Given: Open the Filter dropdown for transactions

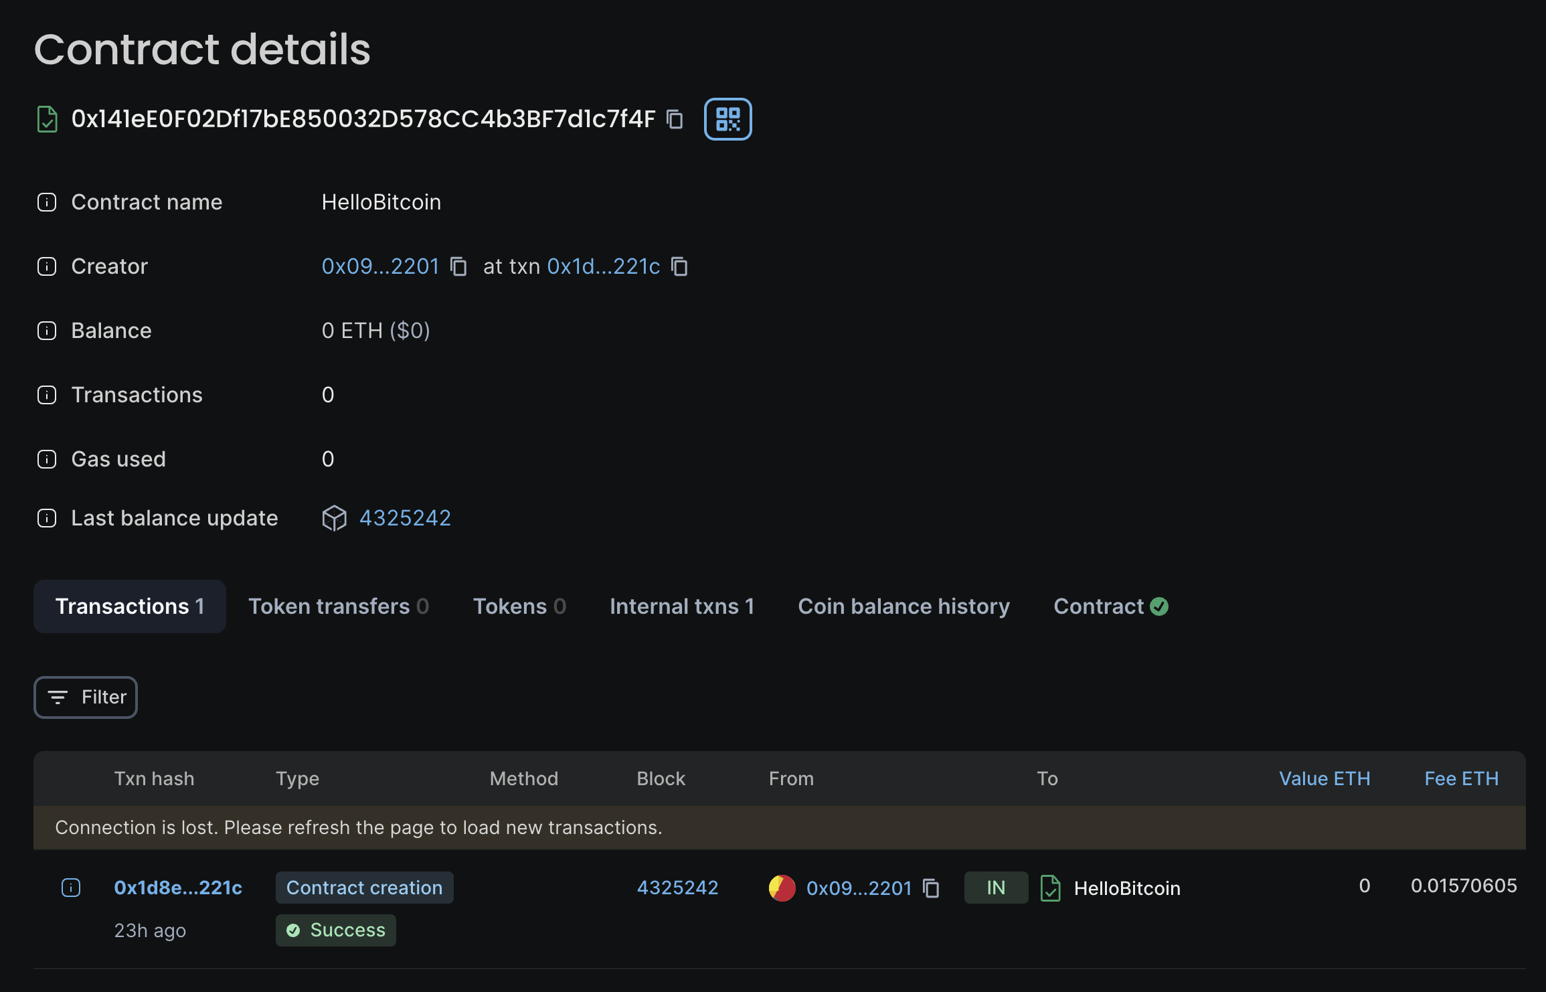Looking at the screenshot, I should (84, 695).
